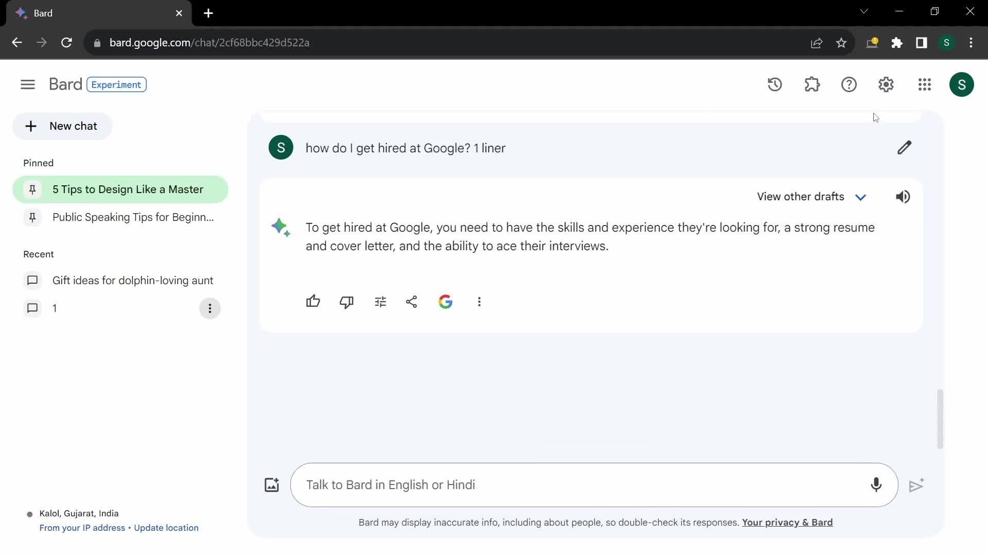Click the thumbs up icon to like
This screenshot has height=556, width=988.
[313, 301]
